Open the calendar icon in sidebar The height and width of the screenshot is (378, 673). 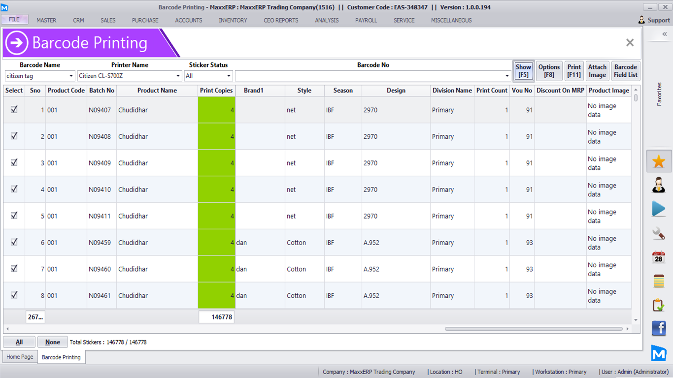pyautogui.click(x=659, y=257)
